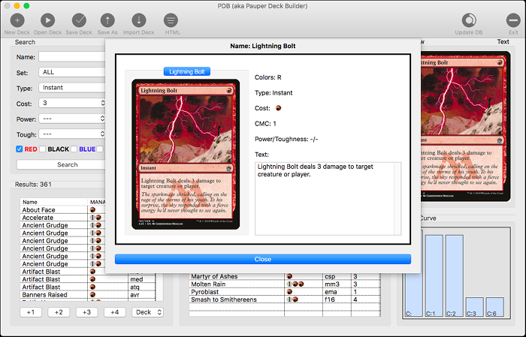Switch to the Text tab in preview panel

(503, 42)
